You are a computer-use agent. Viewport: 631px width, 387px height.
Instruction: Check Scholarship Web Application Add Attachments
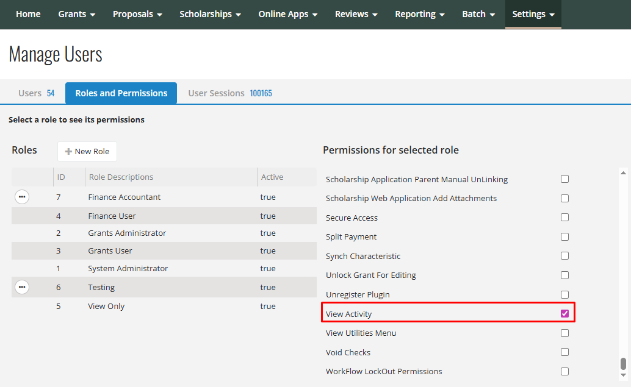coord(564,198)
